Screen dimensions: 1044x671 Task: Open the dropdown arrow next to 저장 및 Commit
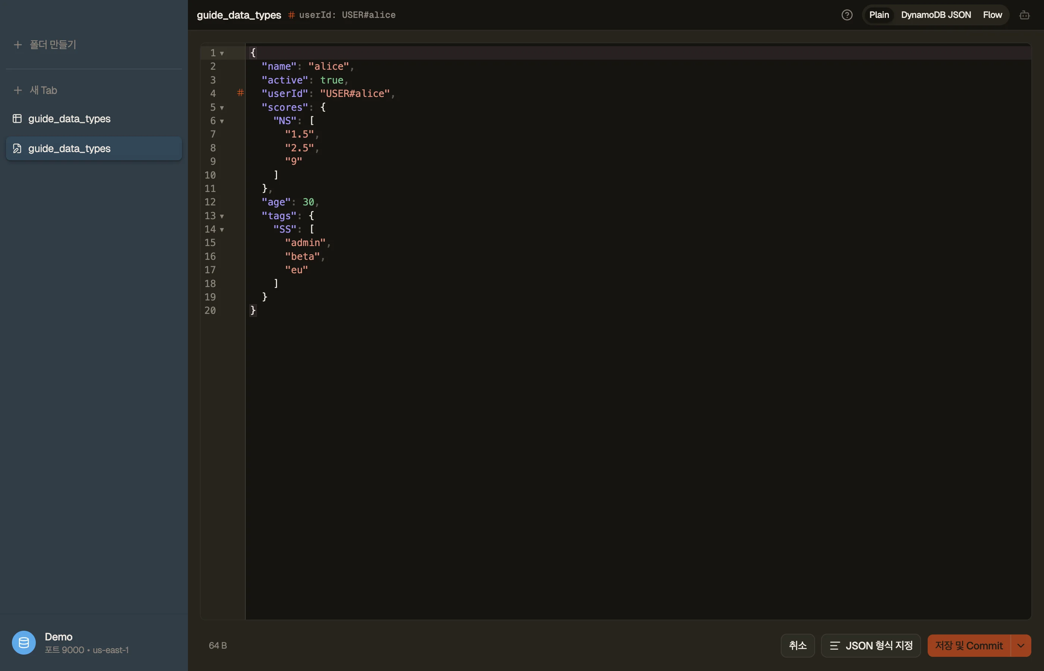1021,646
